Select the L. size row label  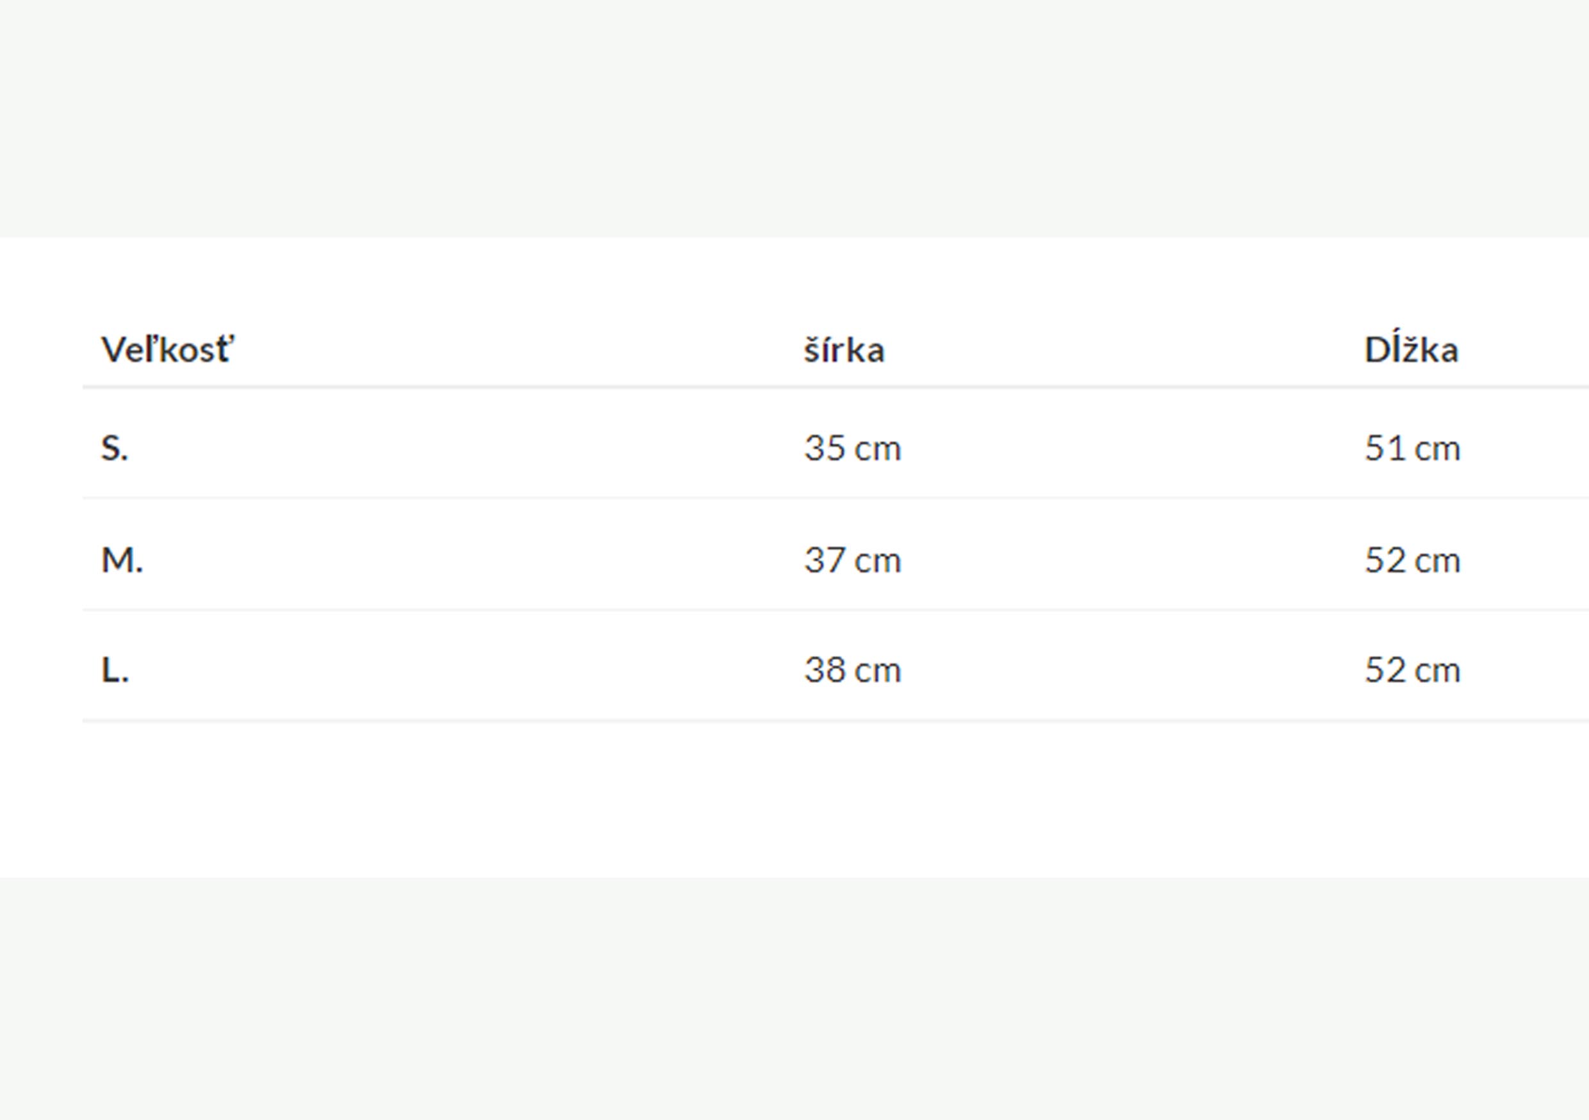pyautogui.click(x=115, y=670)
